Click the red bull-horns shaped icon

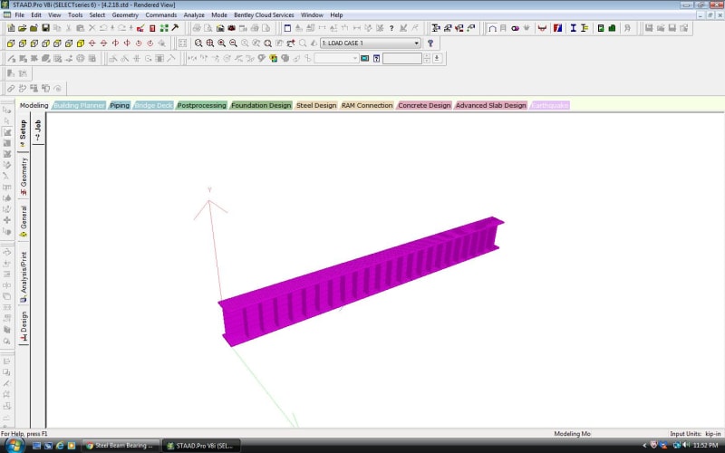tap(542, 28)
